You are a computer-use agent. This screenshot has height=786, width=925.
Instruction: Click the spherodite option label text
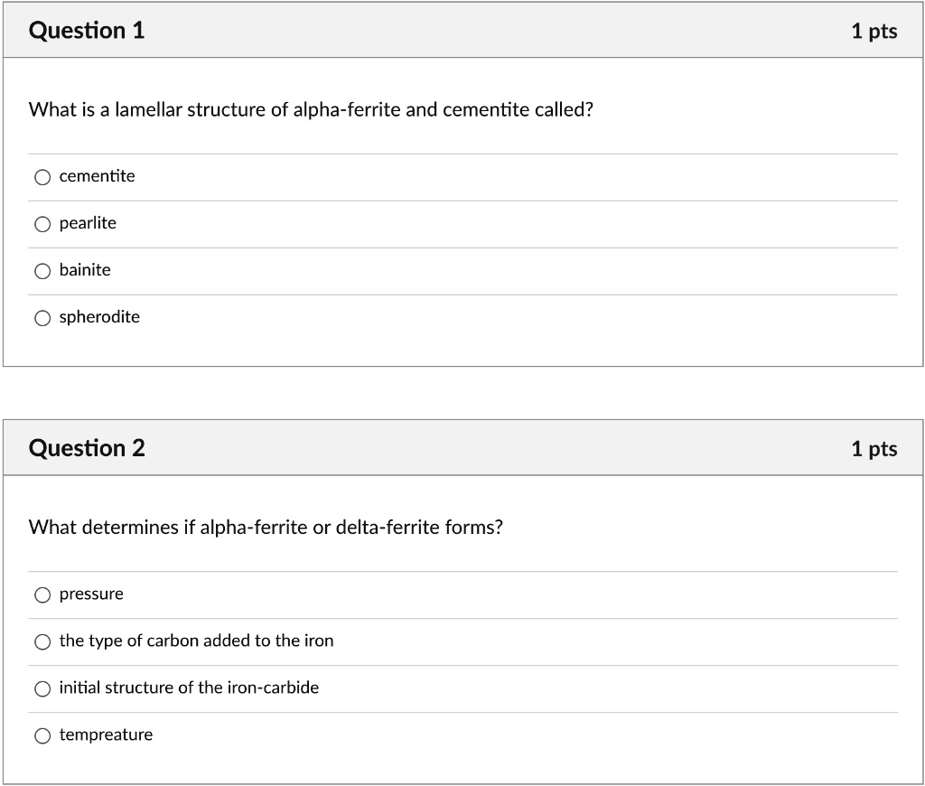(99, 317)
